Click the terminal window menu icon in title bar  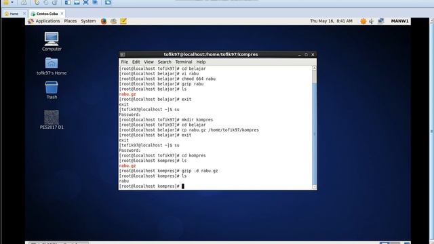[x=123, y=54]
